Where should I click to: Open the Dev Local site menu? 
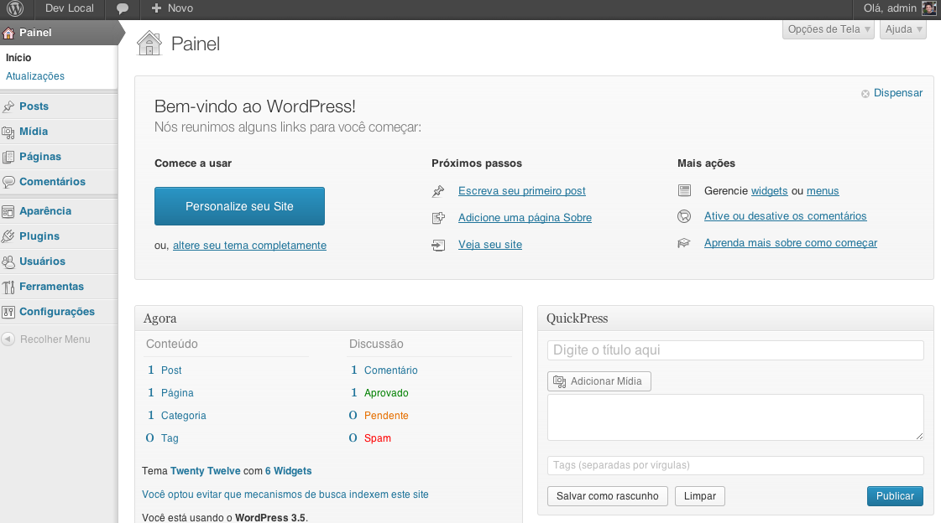coord(70,8)
